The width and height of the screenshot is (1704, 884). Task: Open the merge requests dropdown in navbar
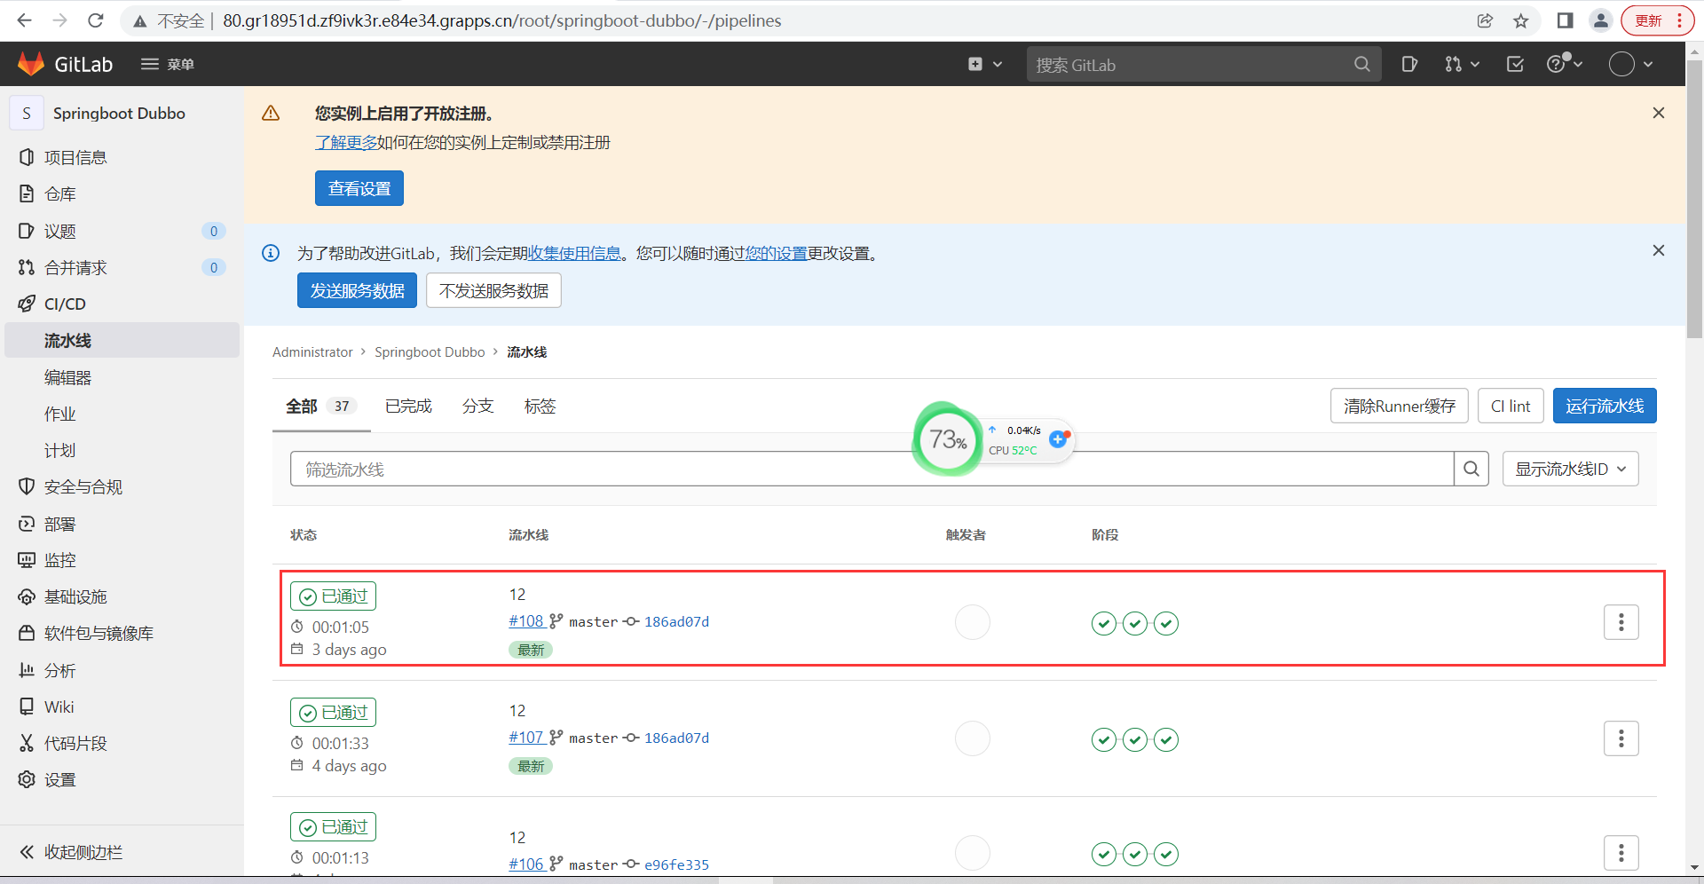point(1462,64)
